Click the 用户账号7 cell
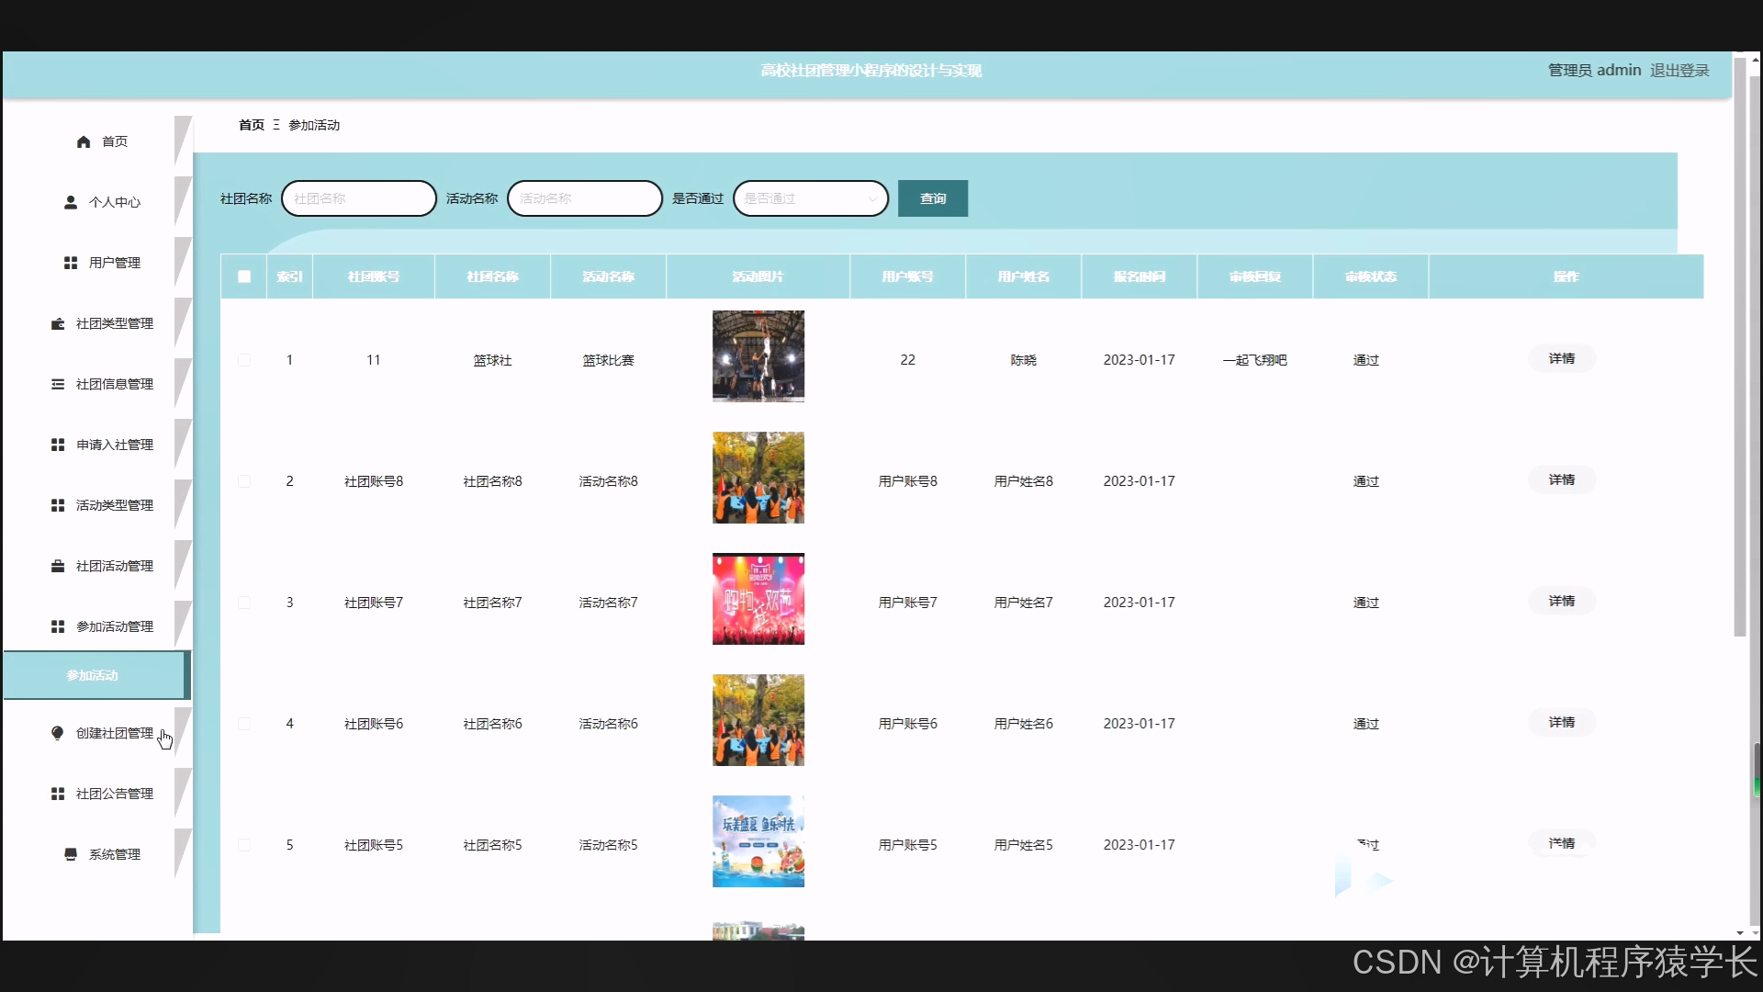Viewport: 1763px width, 992px height. pos(908,603)
